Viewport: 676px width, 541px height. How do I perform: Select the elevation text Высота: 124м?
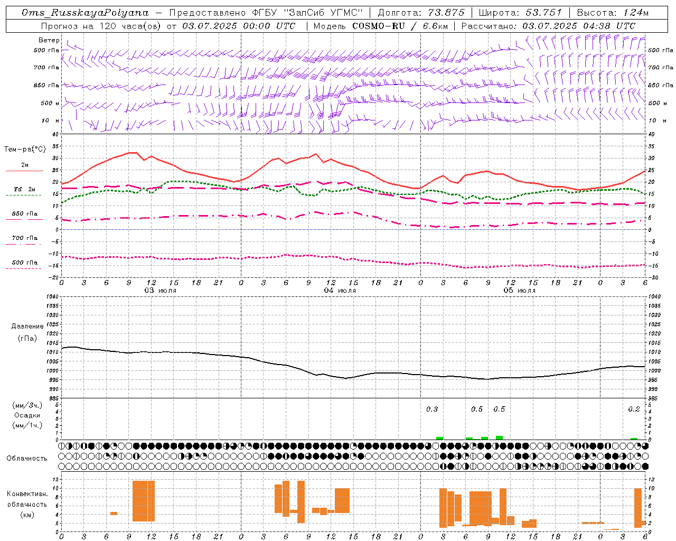(x=613, y=13)
